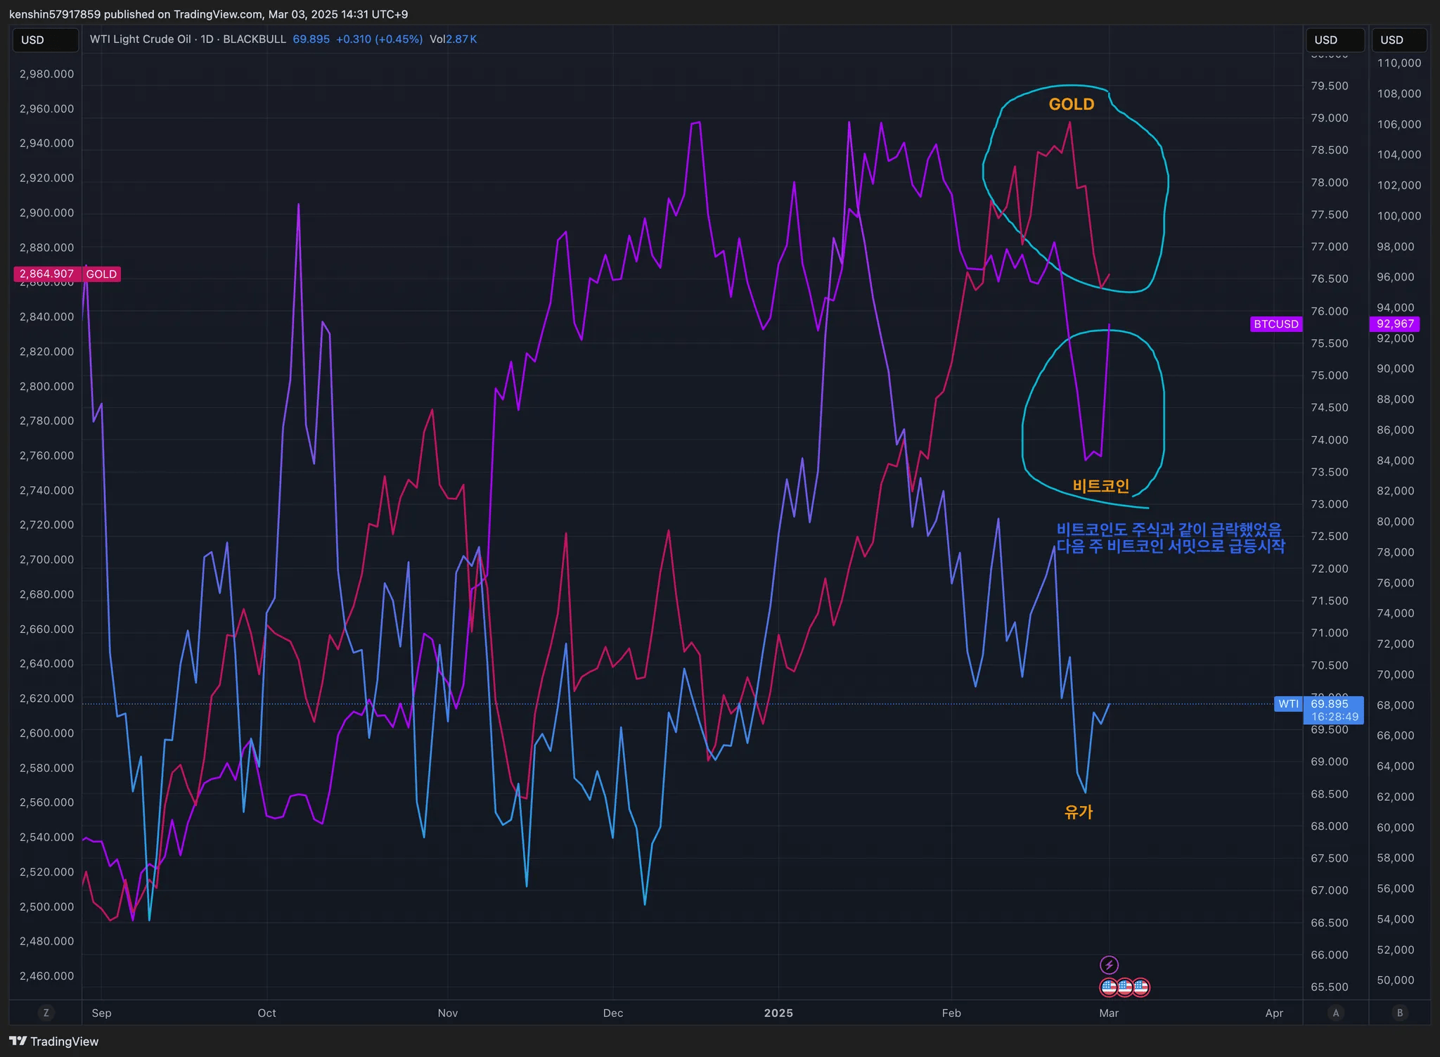Click the Vol 2.87K volume label
The image size is (1440, 1057).
coord(454,39)
